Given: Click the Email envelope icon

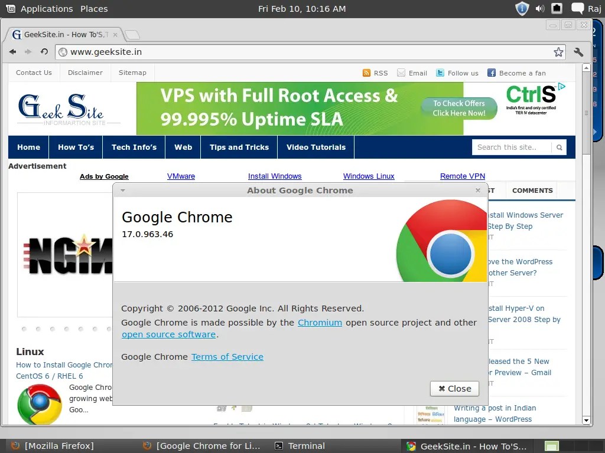Looking at the screenshot, I should (401, 73).
